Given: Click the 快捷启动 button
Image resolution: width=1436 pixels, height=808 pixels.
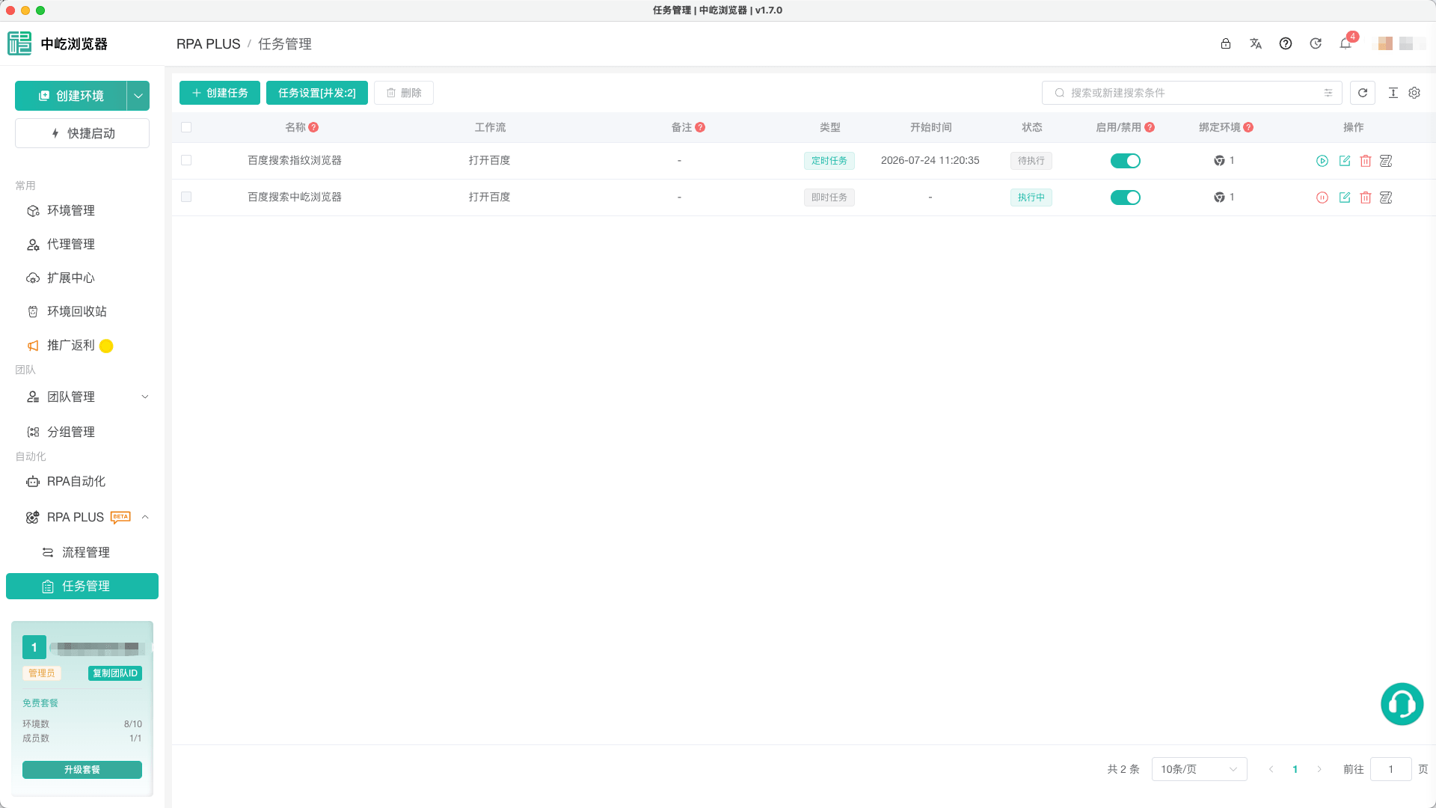Looking at the screenshot, I should pos(82,133).
